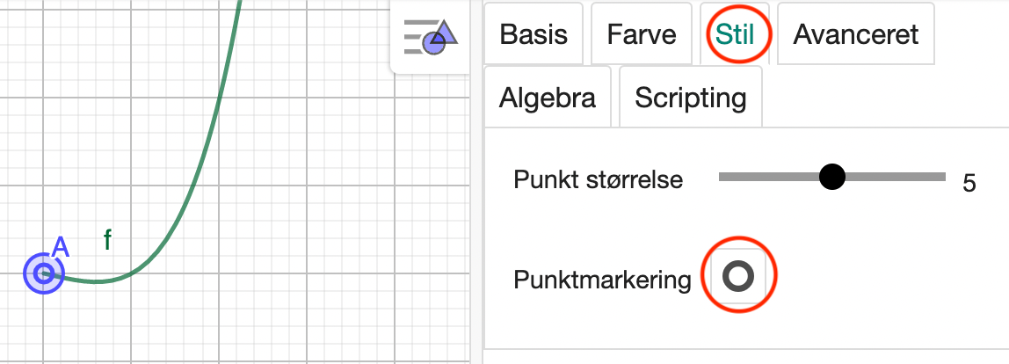Click the divider between graph and properties panel
Screen dimensions: 1009x364
tap(476, 182)
